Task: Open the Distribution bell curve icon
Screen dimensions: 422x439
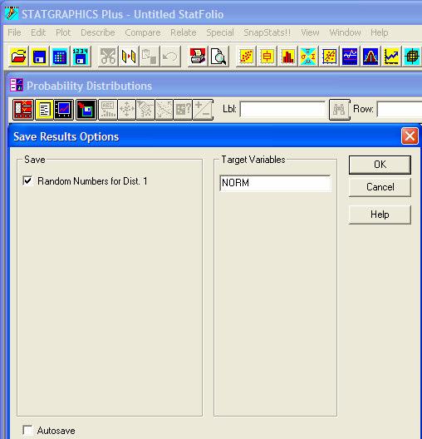Action: click(x=370, y=57)
